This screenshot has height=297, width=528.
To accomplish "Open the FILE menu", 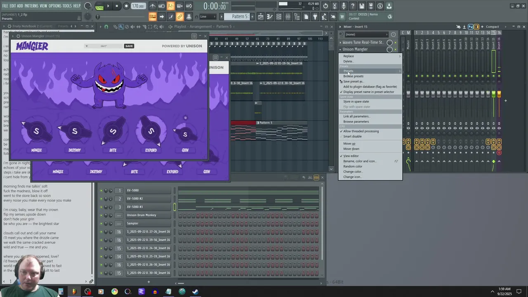I will click(x=5, y=6).
